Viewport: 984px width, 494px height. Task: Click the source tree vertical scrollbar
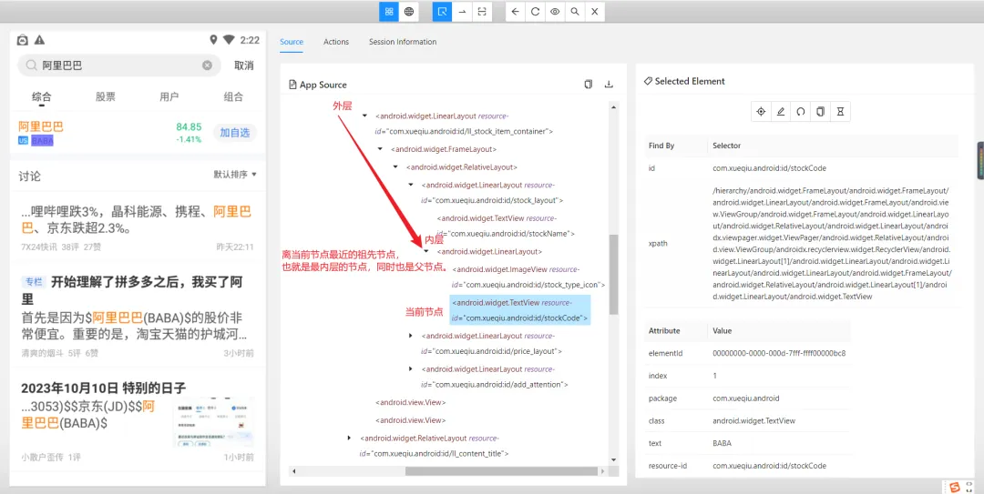pos(614,274)
